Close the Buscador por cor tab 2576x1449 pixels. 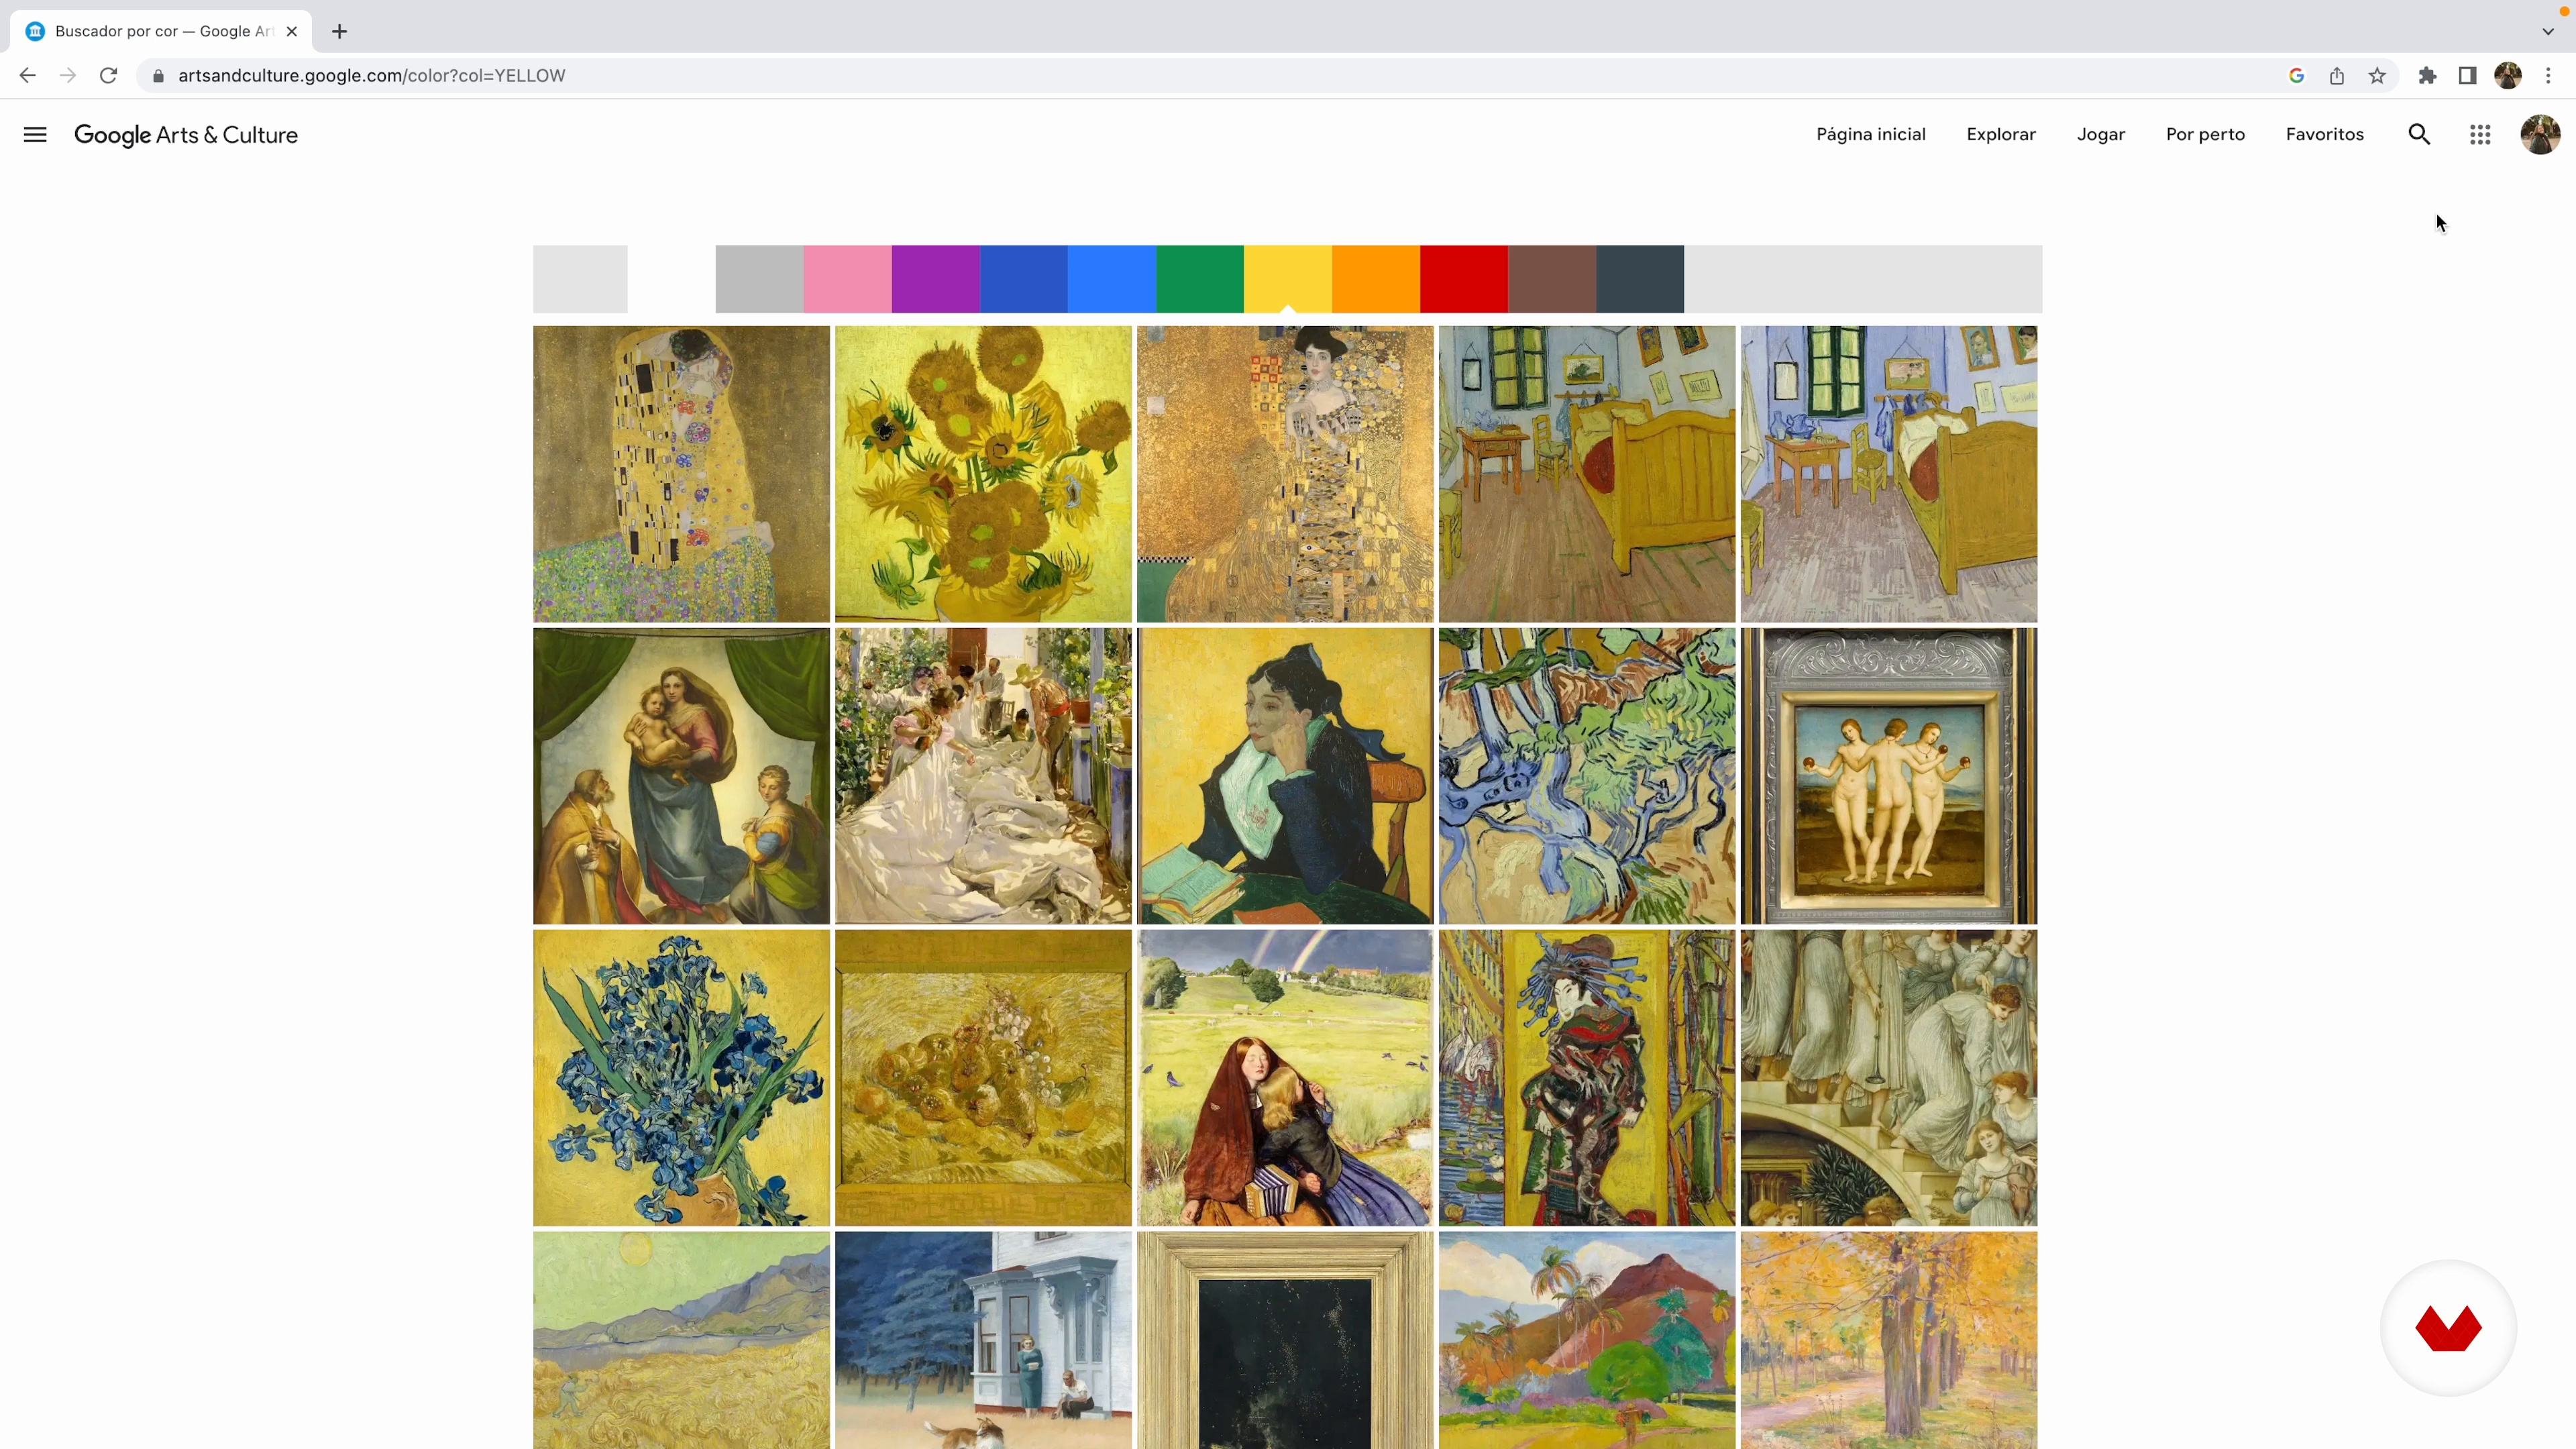click(292, 32)
